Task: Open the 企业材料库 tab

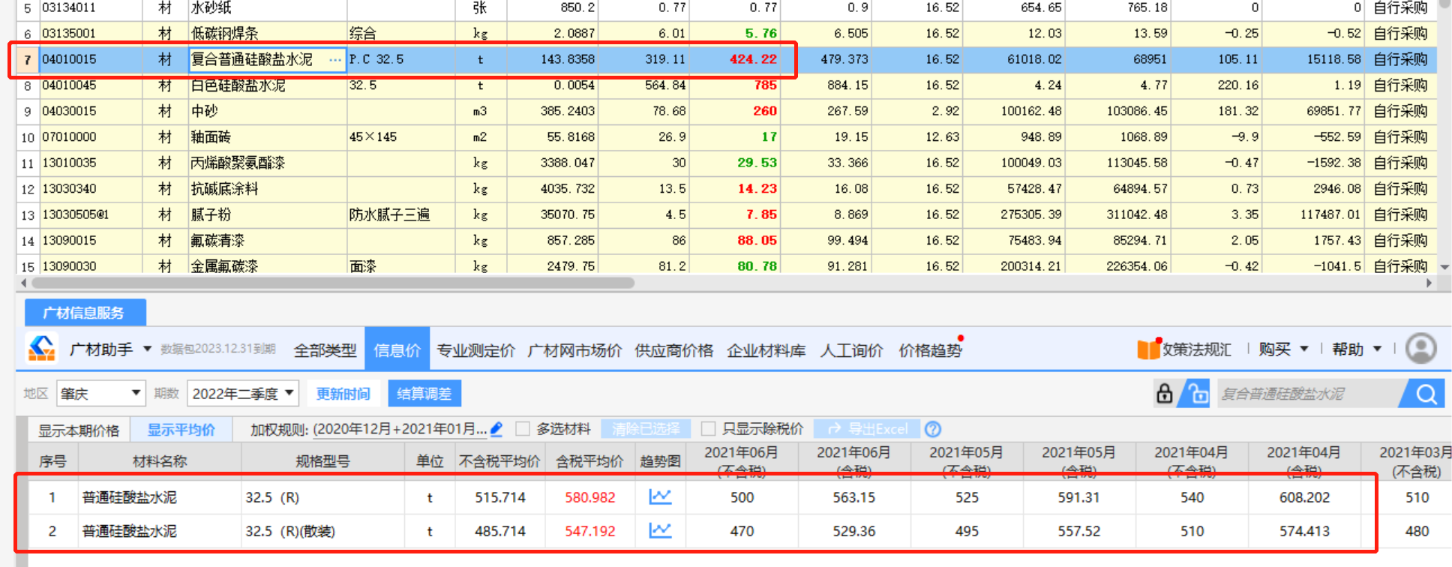Action: click(x=766, y=350)
